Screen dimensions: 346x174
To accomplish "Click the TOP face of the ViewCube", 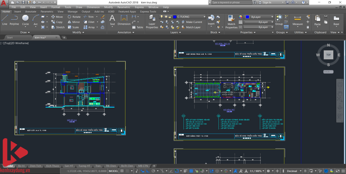I will (x=328, y=55).
